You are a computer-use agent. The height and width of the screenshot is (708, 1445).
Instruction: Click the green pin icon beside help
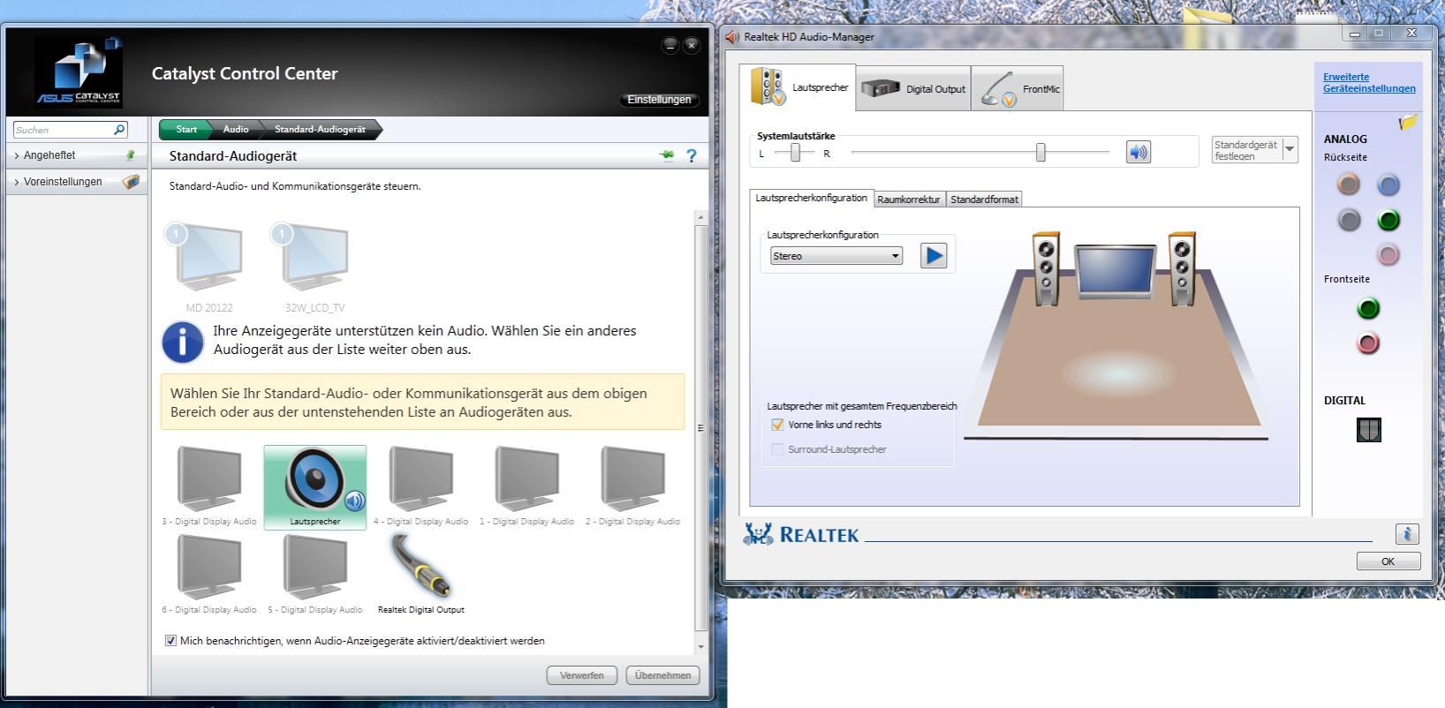(x=667, y=155)
